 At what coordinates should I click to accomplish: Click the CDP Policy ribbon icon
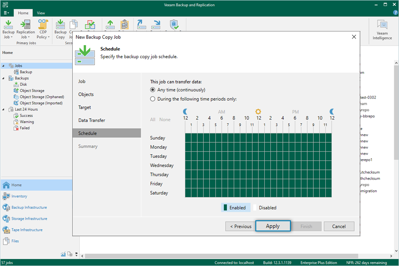point(43,29)
